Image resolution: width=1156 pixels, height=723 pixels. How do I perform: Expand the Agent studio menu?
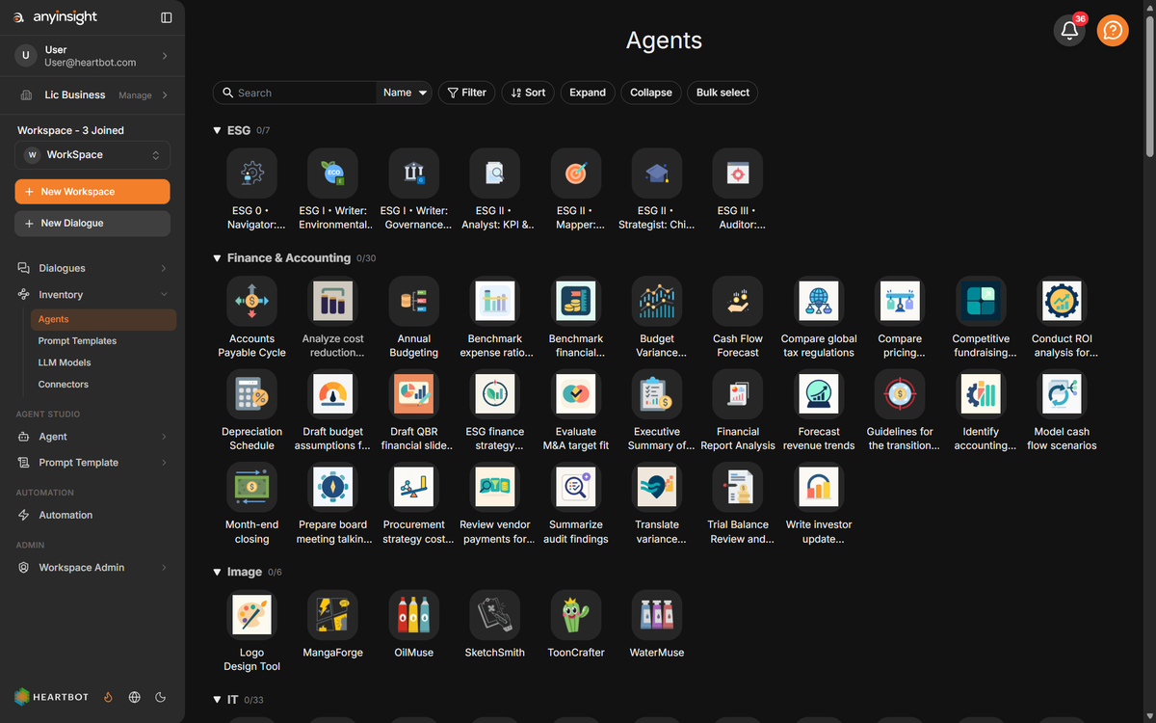(92, 437)
